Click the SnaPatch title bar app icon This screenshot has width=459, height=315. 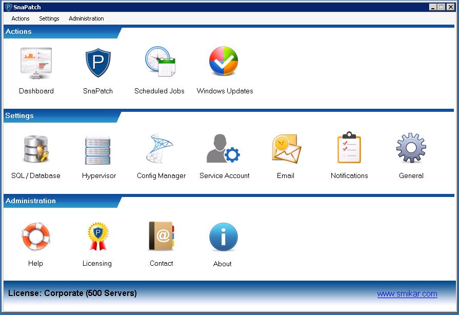9,7
